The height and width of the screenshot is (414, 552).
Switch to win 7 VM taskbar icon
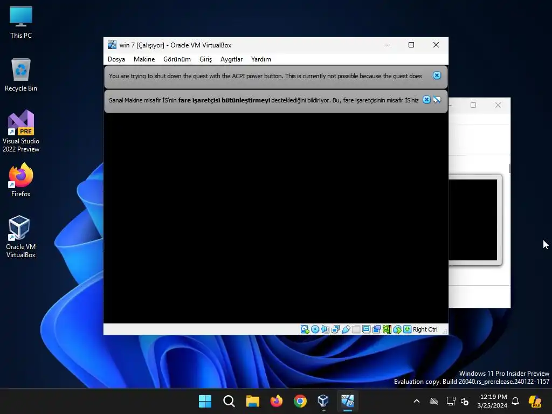point(348,401)
